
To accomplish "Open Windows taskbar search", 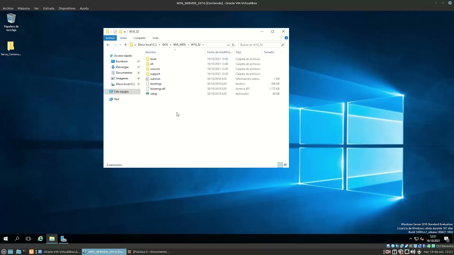I will pyautogui.click(x=17, y=239).
